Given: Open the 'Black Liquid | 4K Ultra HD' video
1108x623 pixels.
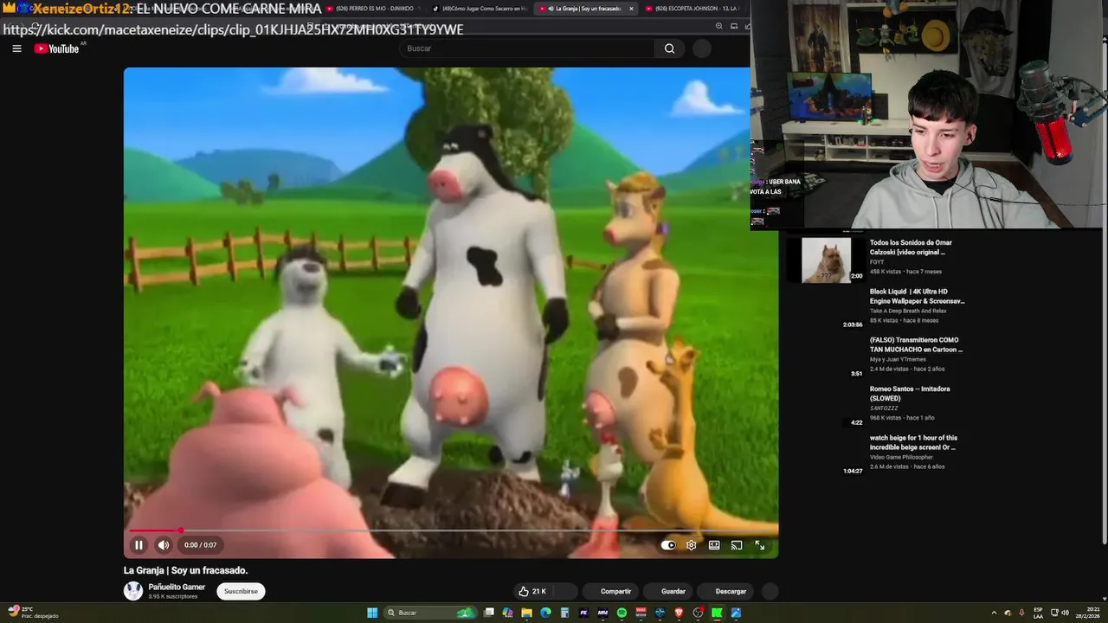Looking at the screenshot, I should [x=917, y=296].
